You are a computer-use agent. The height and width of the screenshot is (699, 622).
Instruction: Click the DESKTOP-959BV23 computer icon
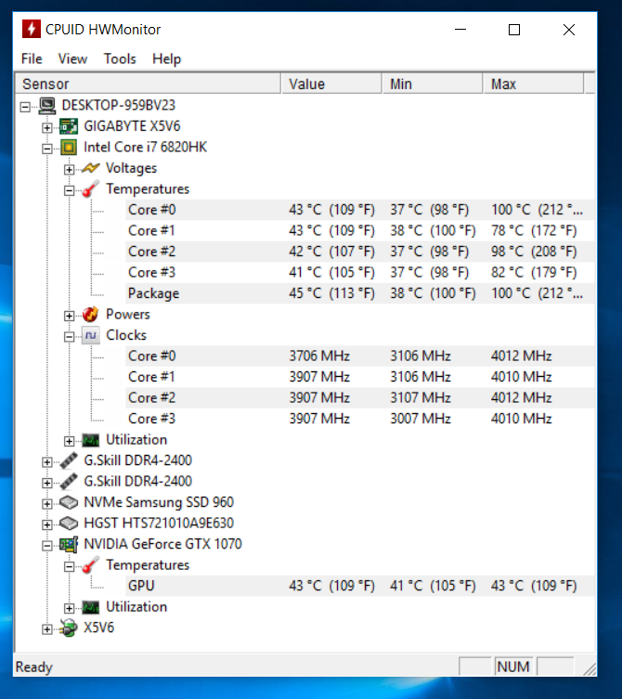46,106
